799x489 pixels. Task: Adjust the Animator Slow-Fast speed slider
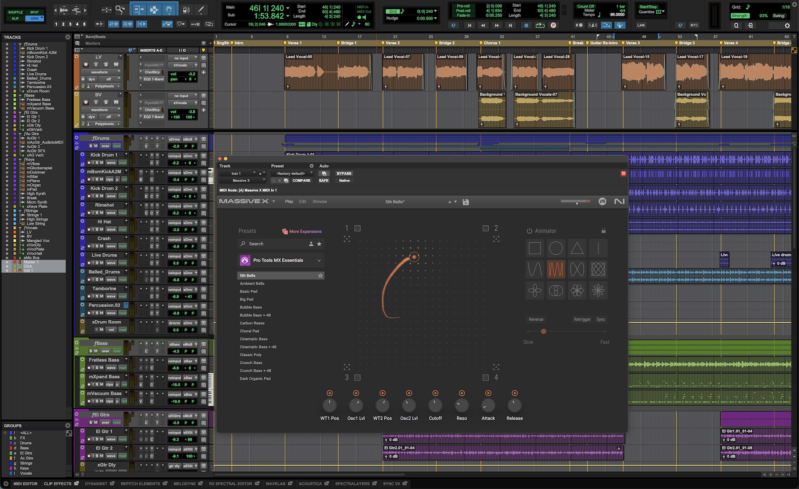543,331
